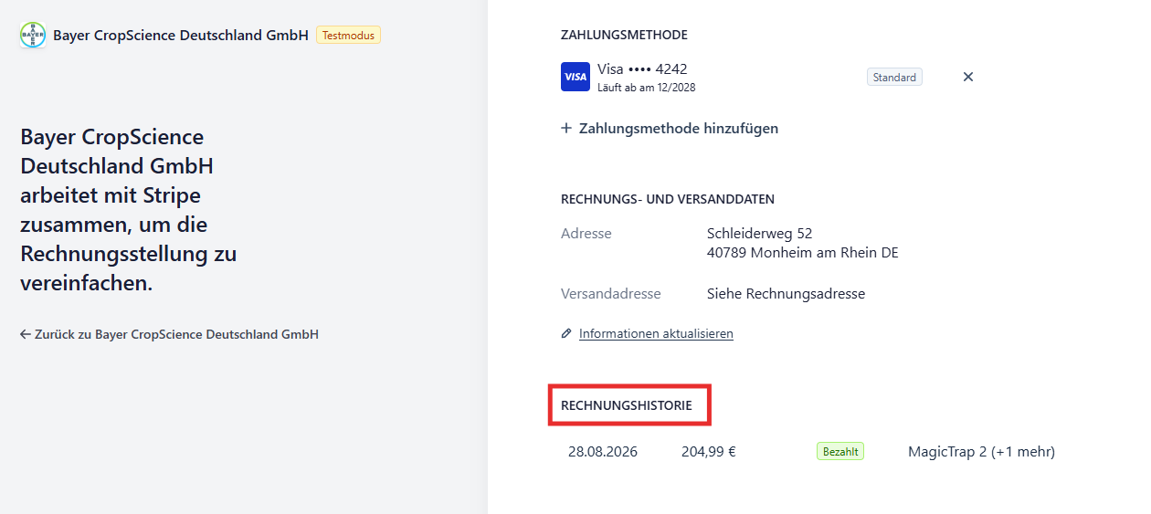This screenshot has width=1151, height=514.
Task: Click the Schleiderweg 52 address text
Action: (x=760, y=234)
